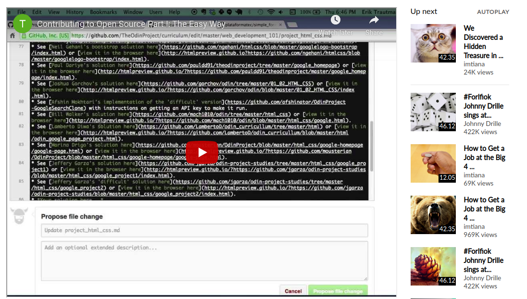Click the GitHub octocat icon on the first browser tab
Screen dimensions: 527x299
point(11,25)
